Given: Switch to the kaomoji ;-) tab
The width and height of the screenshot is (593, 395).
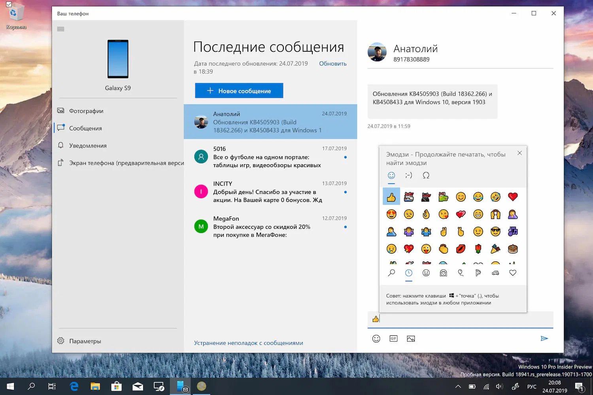Looking at the screenshot, I should coord(409,175).
